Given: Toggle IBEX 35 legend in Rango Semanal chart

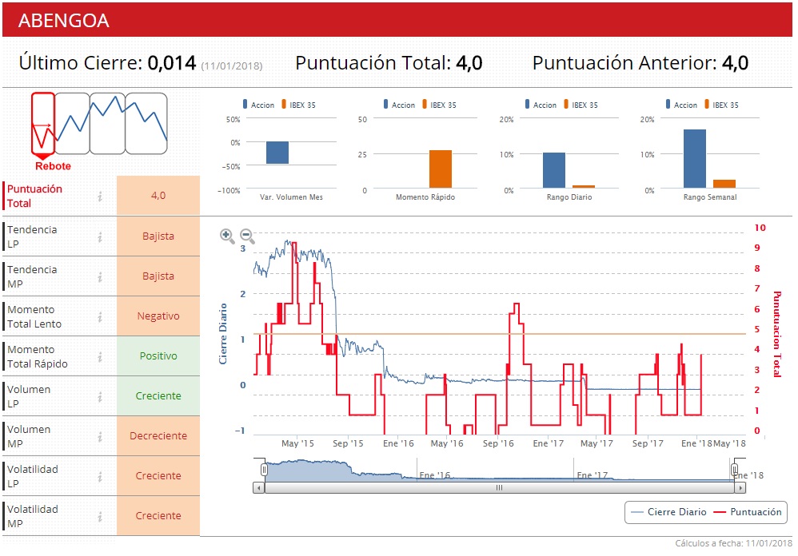Looking at the screenshot, I should (720, 105).
